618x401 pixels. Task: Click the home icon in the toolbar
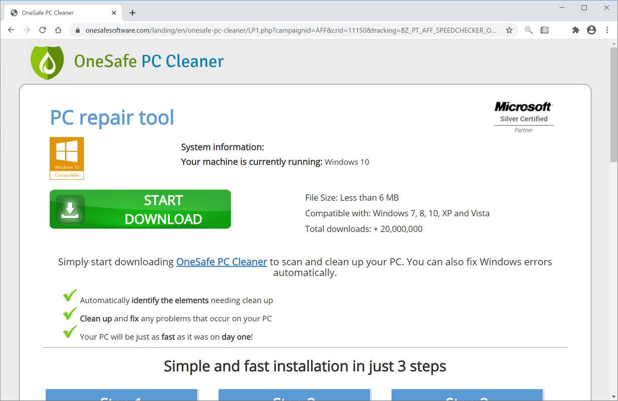[58, 30]
